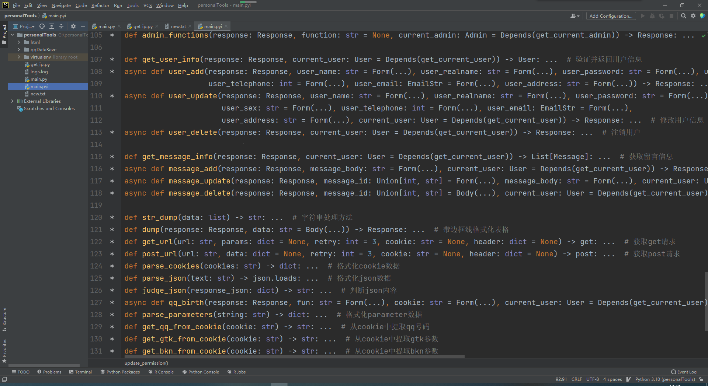Toggle tool window quick-access icon bottom-left
Image resolution: width=708 pixels, height=386 pixels.
[x=4, y=379]
